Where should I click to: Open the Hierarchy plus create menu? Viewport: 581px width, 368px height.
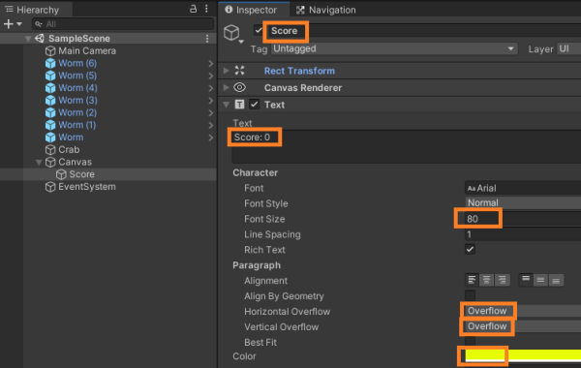pos(13,24)
